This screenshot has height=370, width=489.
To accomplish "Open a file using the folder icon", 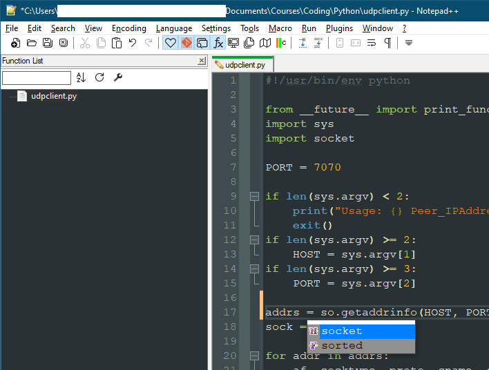I will (32, 43).
